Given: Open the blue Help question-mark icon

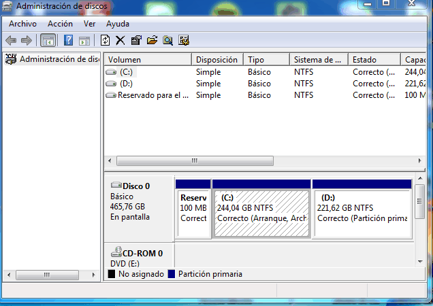Looking at the screenshot, I should point(69,40).
